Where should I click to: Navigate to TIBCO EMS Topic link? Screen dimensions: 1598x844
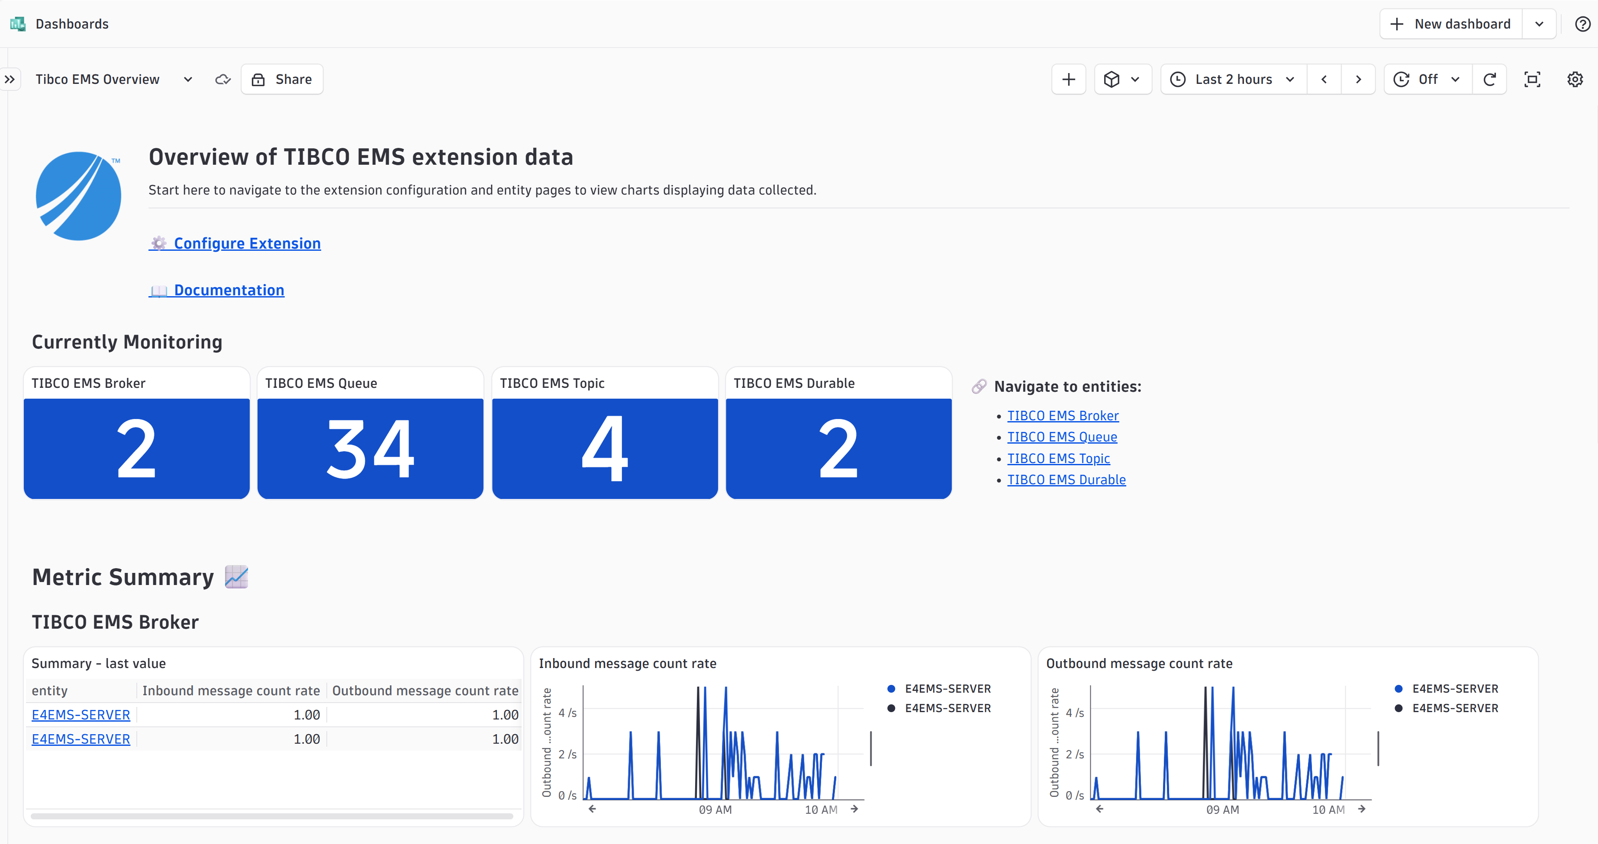click(1058, 459)
